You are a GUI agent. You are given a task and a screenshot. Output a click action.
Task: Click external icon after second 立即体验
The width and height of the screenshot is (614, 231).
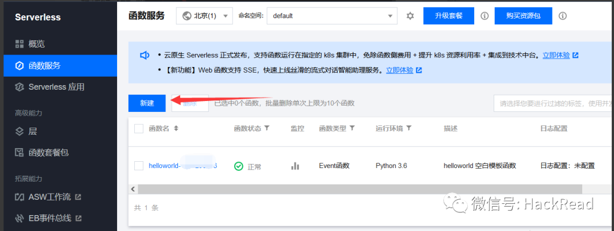point(419,70)
